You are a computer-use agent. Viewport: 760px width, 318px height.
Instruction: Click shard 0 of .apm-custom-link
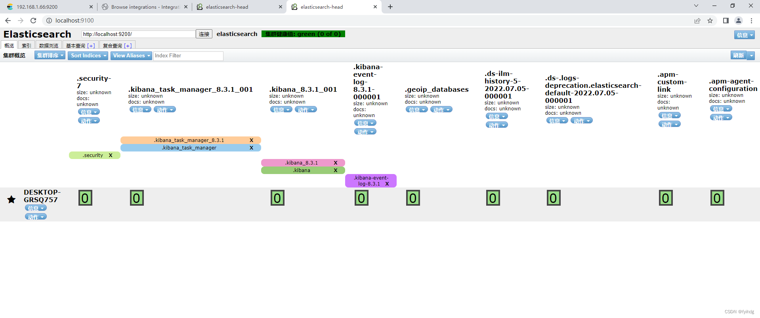click(x=666, y=198)
